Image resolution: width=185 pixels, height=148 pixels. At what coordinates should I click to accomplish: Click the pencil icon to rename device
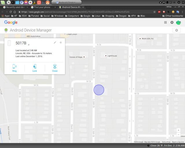pyautogui.click(x=55, y=42)
